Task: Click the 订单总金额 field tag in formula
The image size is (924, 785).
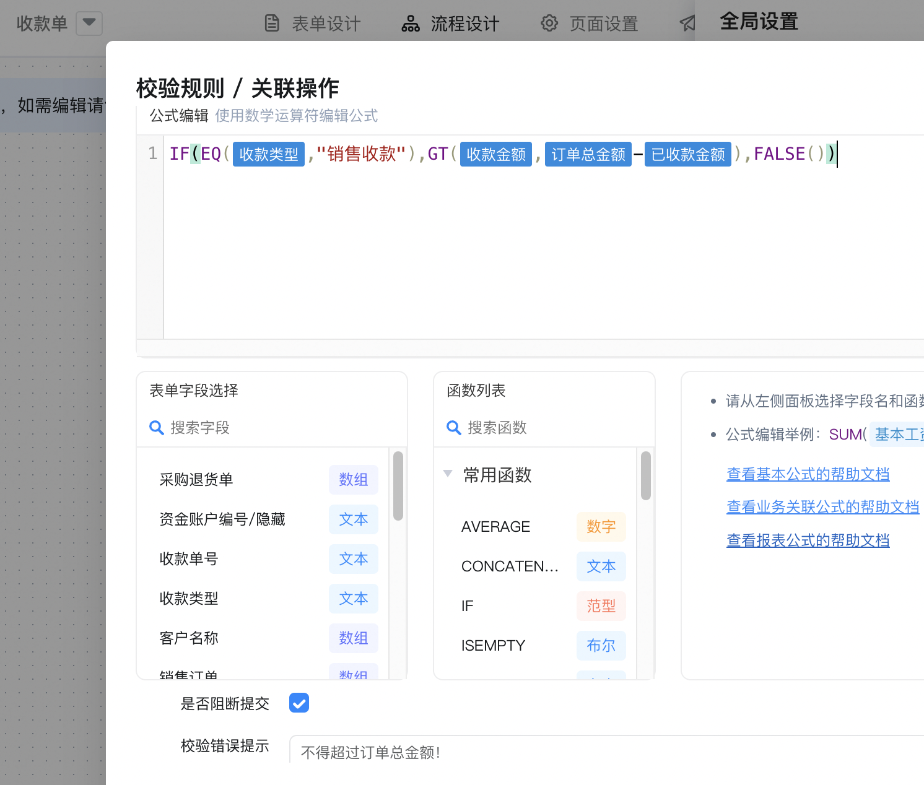Action: coord(588,154)
